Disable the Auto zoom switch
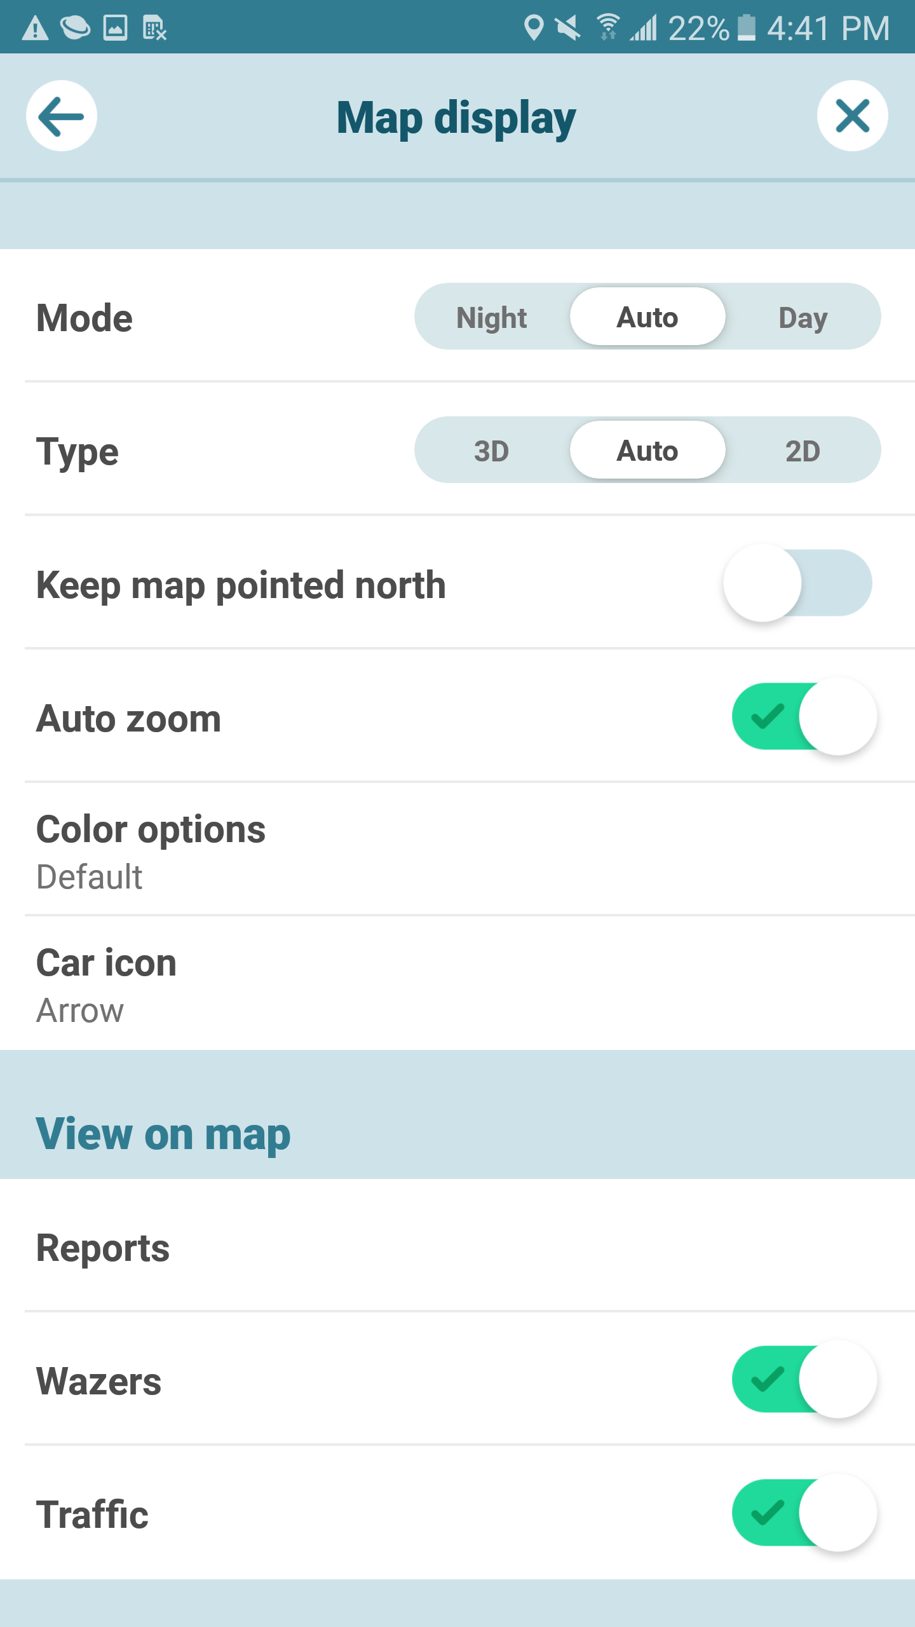Screen dimensions: 915x1627 point(804,717)
